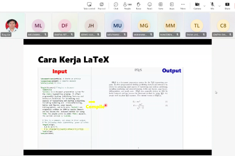
Task: Expand the Camera options dropdown arrow
Action: point(205,6)
